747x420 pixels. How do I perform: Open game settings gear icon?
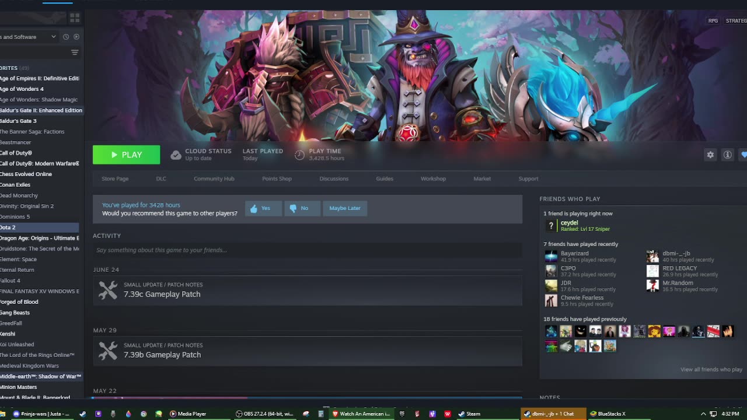(x=710, y=155)
